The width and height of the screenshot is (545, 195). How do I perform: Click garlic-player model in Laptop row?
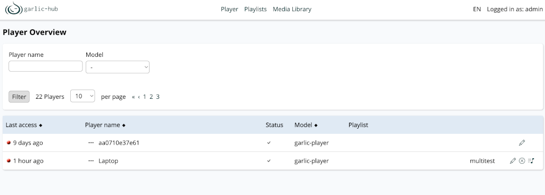pos(311,161)
